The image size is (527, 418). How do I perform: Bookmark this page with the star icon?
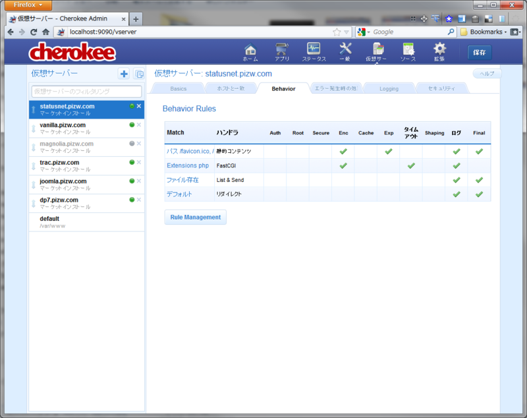337,32
